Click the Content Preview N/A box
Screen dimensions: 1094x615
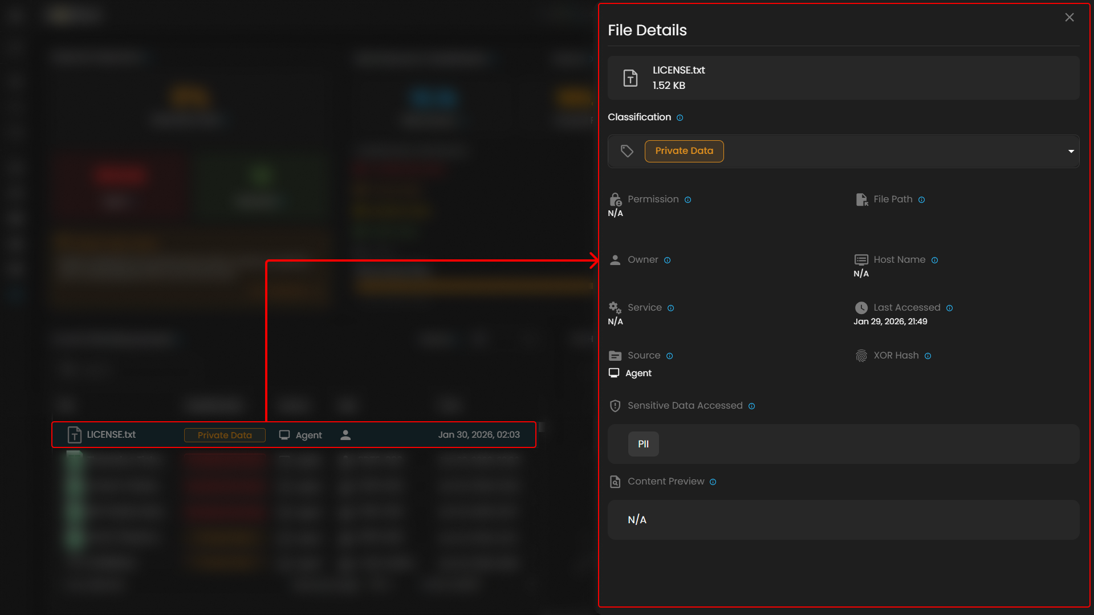tap(843, 520)
